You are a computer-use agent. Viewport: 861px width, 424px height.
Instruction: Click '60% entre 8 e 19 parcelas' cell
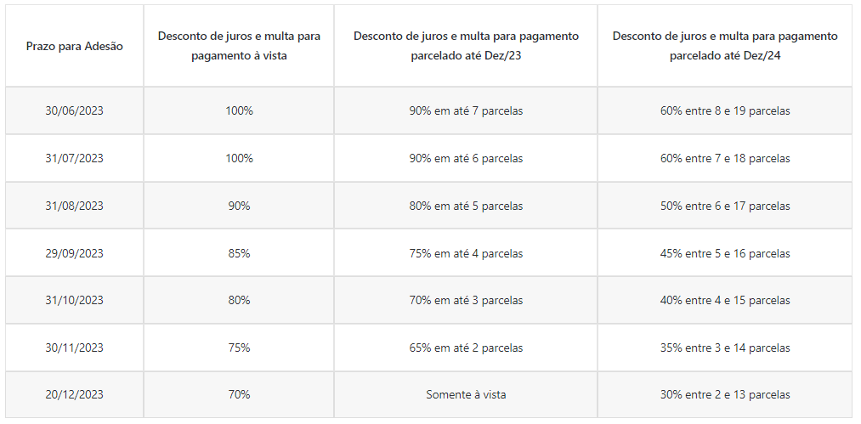[725, 111]
